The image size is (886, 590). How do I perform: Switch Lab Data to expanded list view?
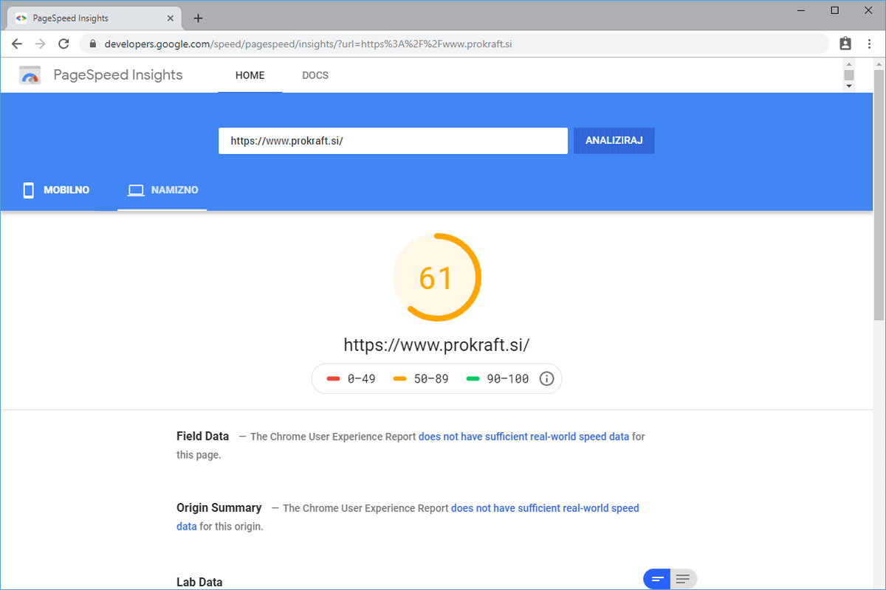(683, 579)
